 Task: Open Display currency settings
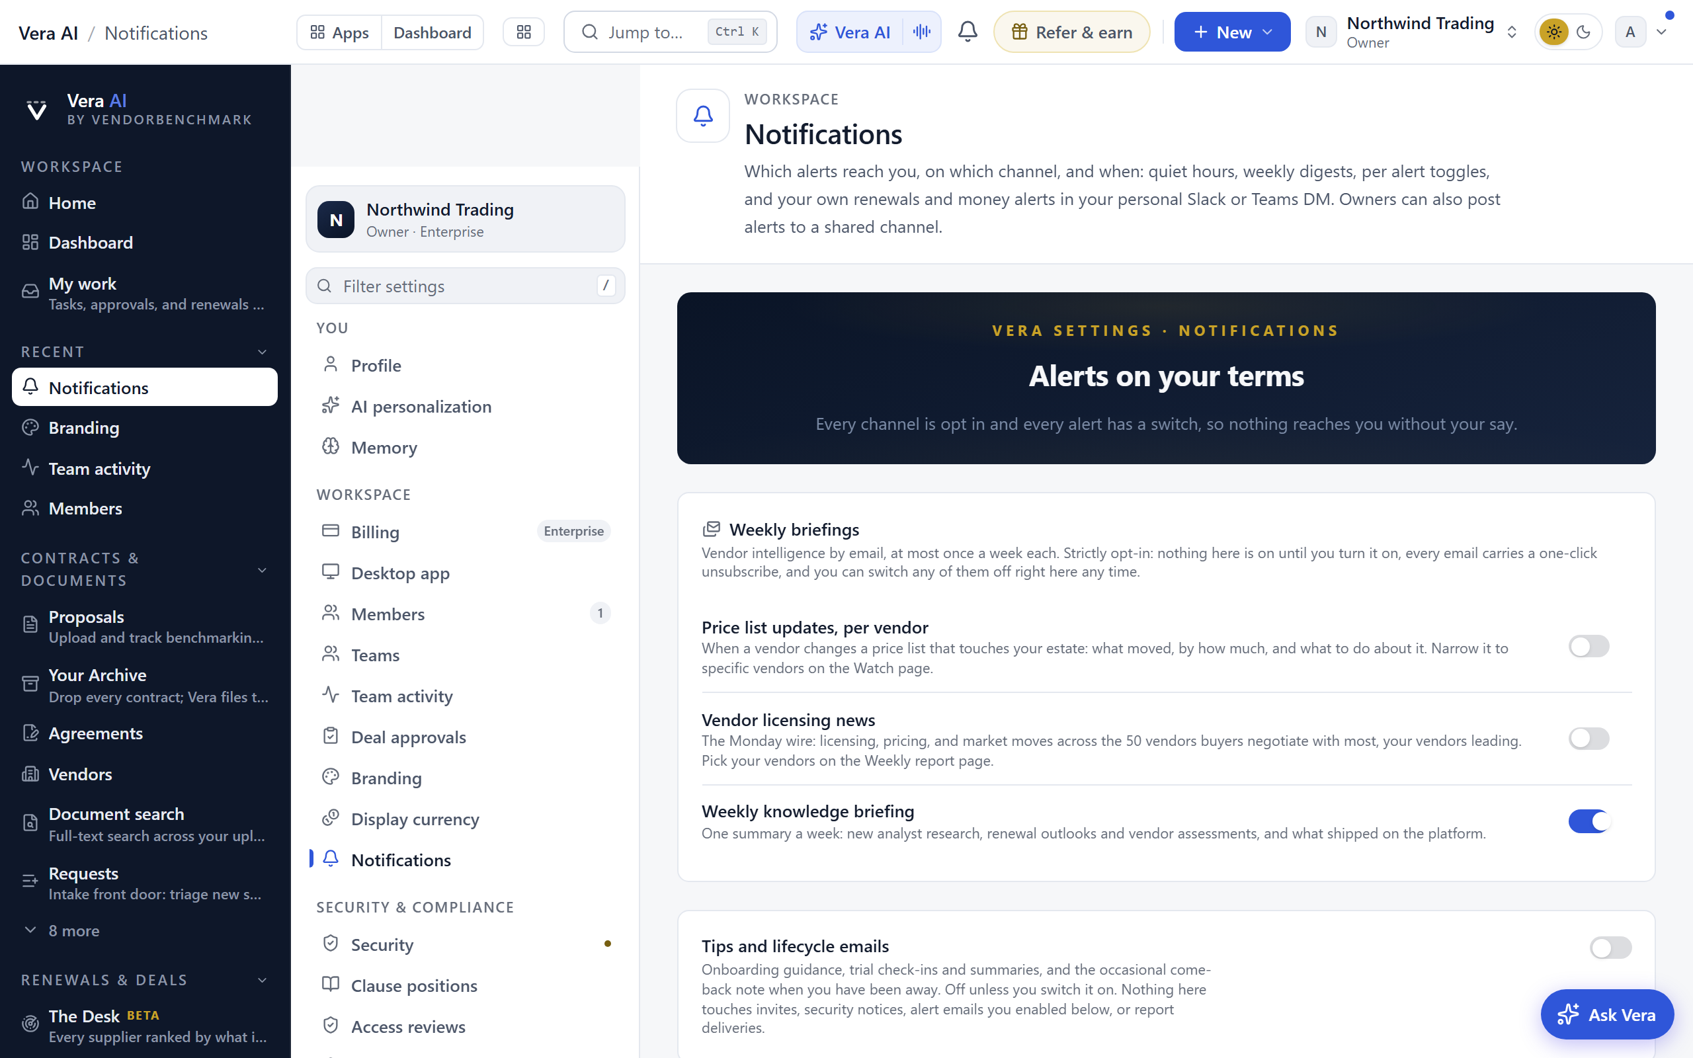pos(465,819)
